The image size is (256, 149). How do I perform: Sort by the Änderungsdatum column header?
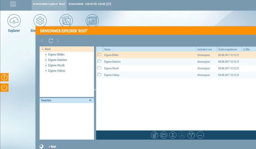tap(228, 49)
